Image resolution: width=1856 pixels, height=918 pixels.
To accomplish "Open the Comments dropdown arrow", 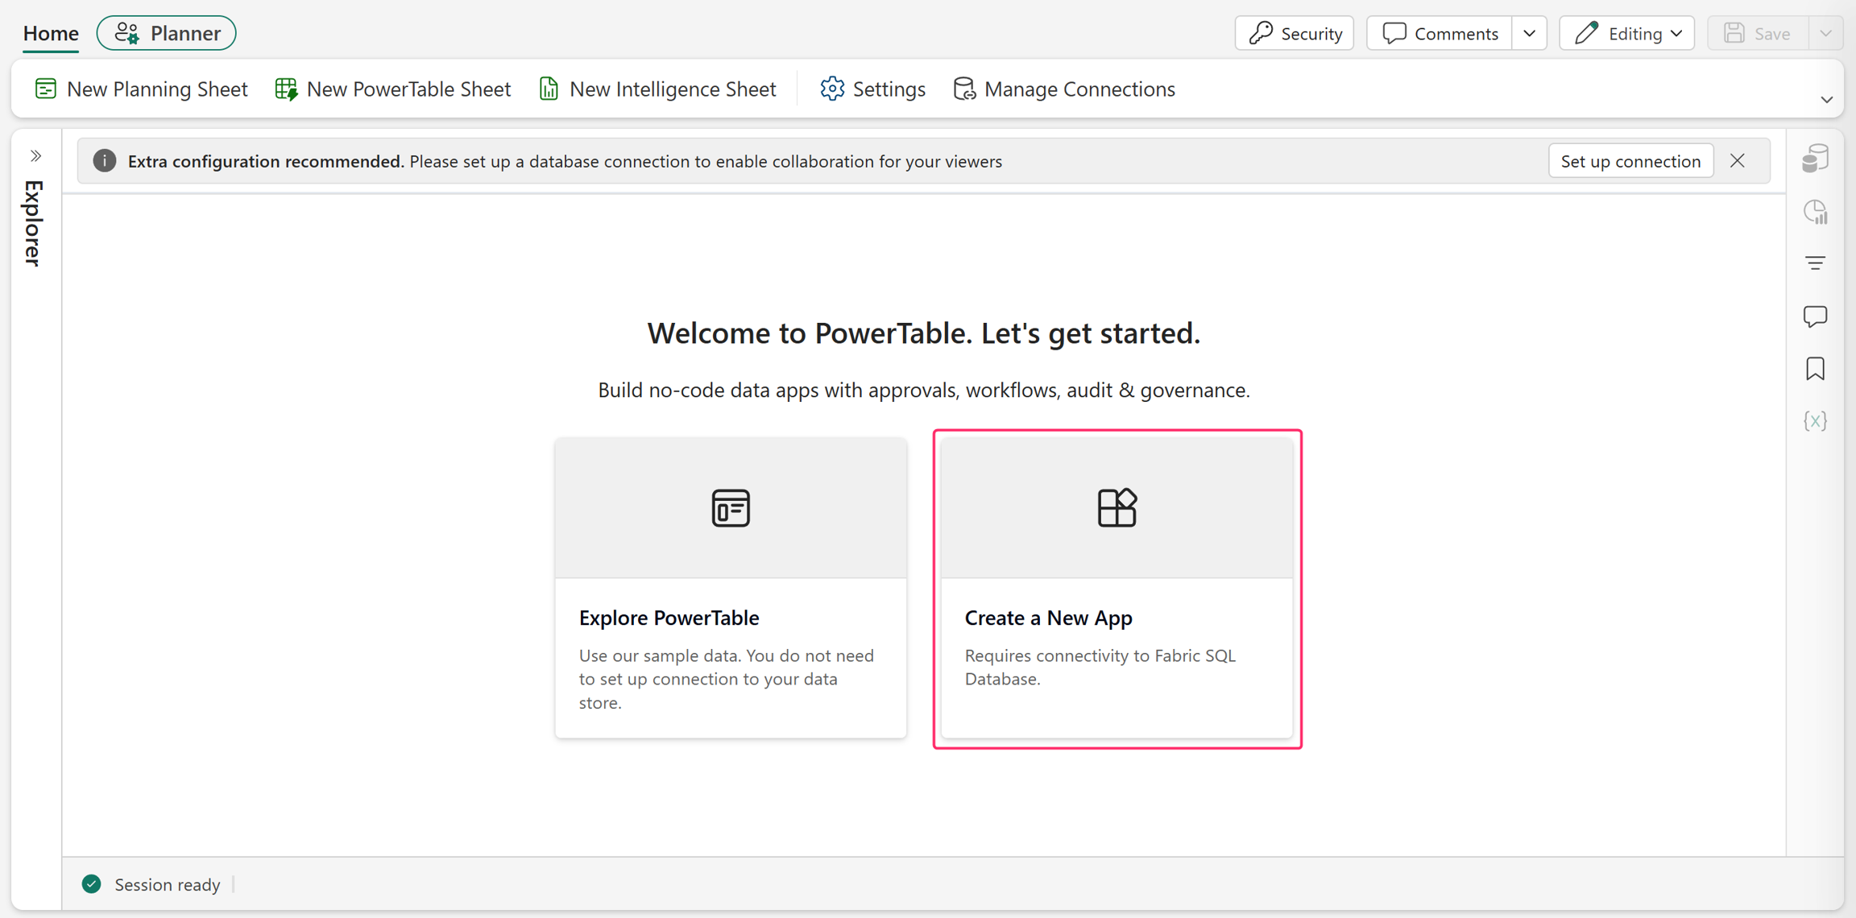I will point(1529,34).
